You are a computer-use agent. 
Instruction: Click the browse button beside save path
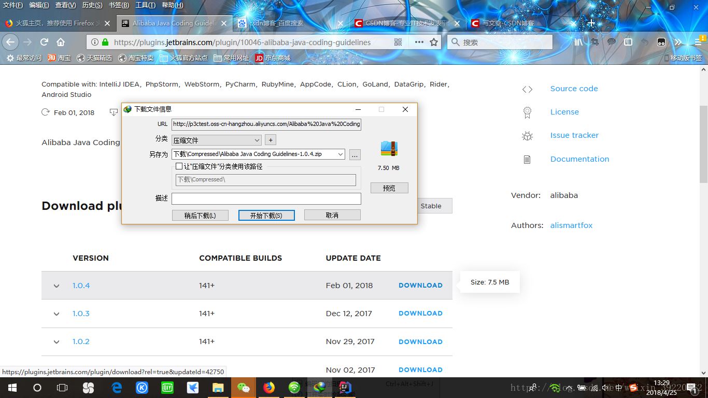coord(355,154)
